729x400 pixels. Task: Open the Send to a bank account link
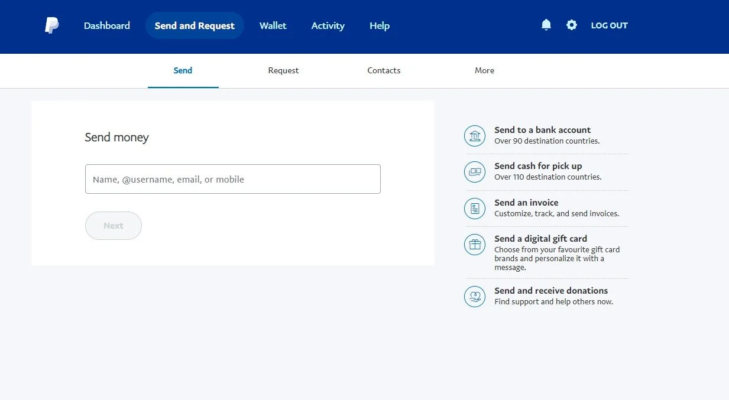(543, 130)
